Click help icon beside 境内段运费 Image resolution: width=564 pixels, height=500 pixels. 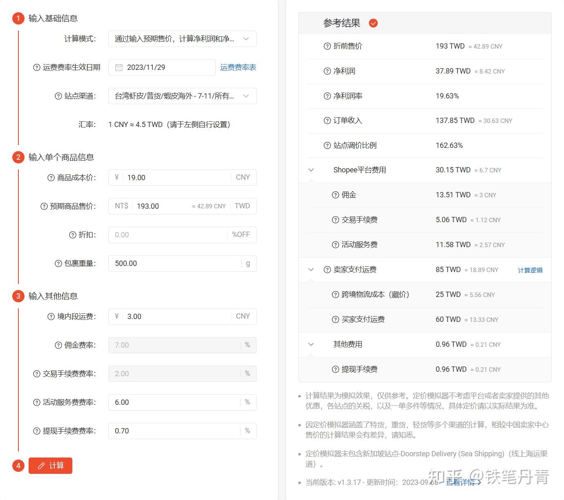(x=51, y=317)
